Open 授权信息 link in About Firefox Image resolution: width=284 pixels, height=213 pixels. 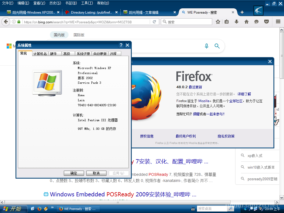tap(147, 136)
